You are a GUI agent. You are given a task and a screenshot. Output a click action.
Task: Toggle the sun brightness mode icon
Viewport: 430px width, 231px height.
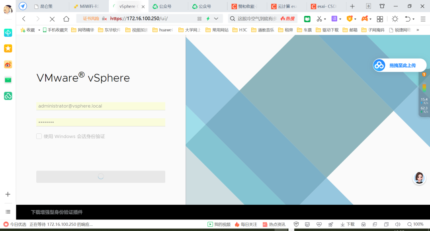point(395,19)
